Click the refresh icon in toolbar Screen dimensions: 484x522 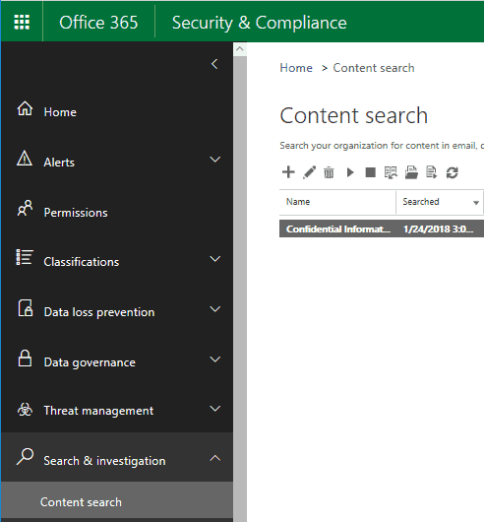tap(453, 172)
